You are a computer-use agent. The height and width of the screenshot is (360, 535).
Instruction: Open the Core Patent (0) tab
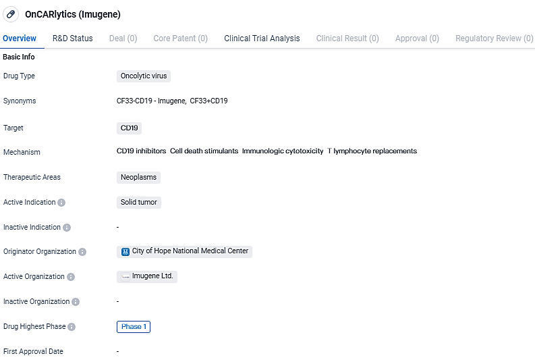point(180,38)
